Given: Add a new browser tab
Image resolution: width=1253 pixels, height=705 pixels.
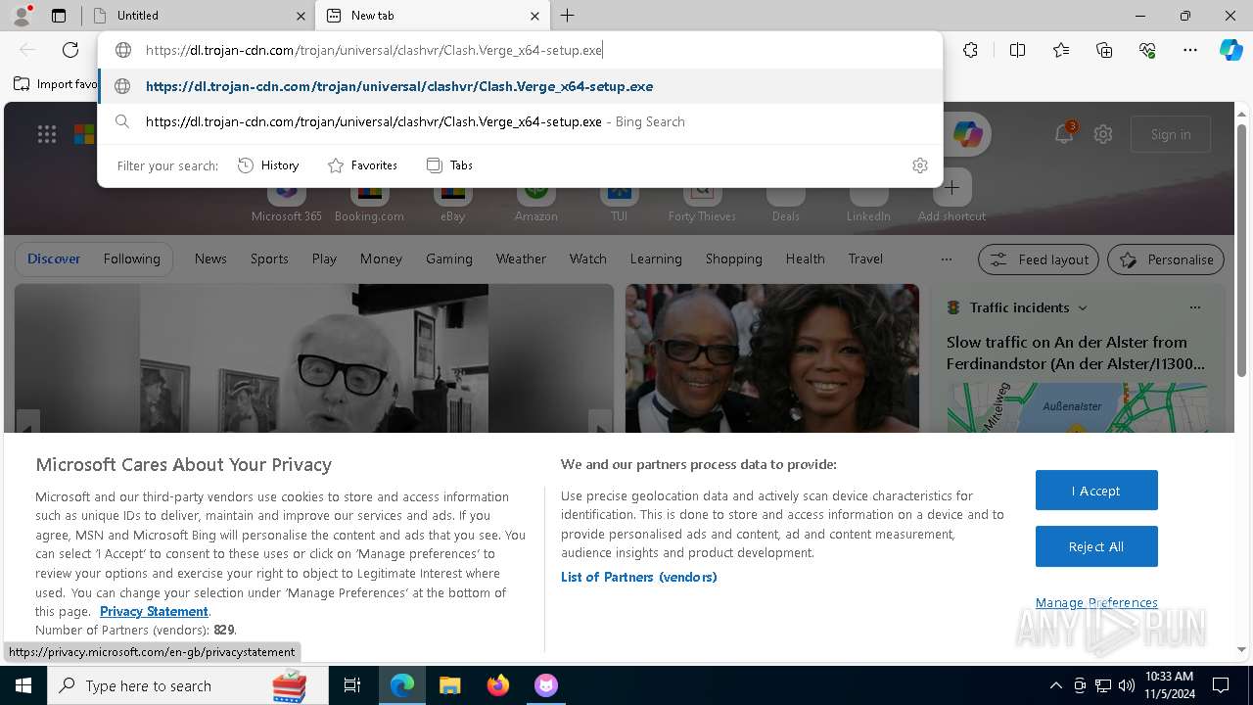Looking at the screenshot, I should pyautogui.click(x=568, y=16).
